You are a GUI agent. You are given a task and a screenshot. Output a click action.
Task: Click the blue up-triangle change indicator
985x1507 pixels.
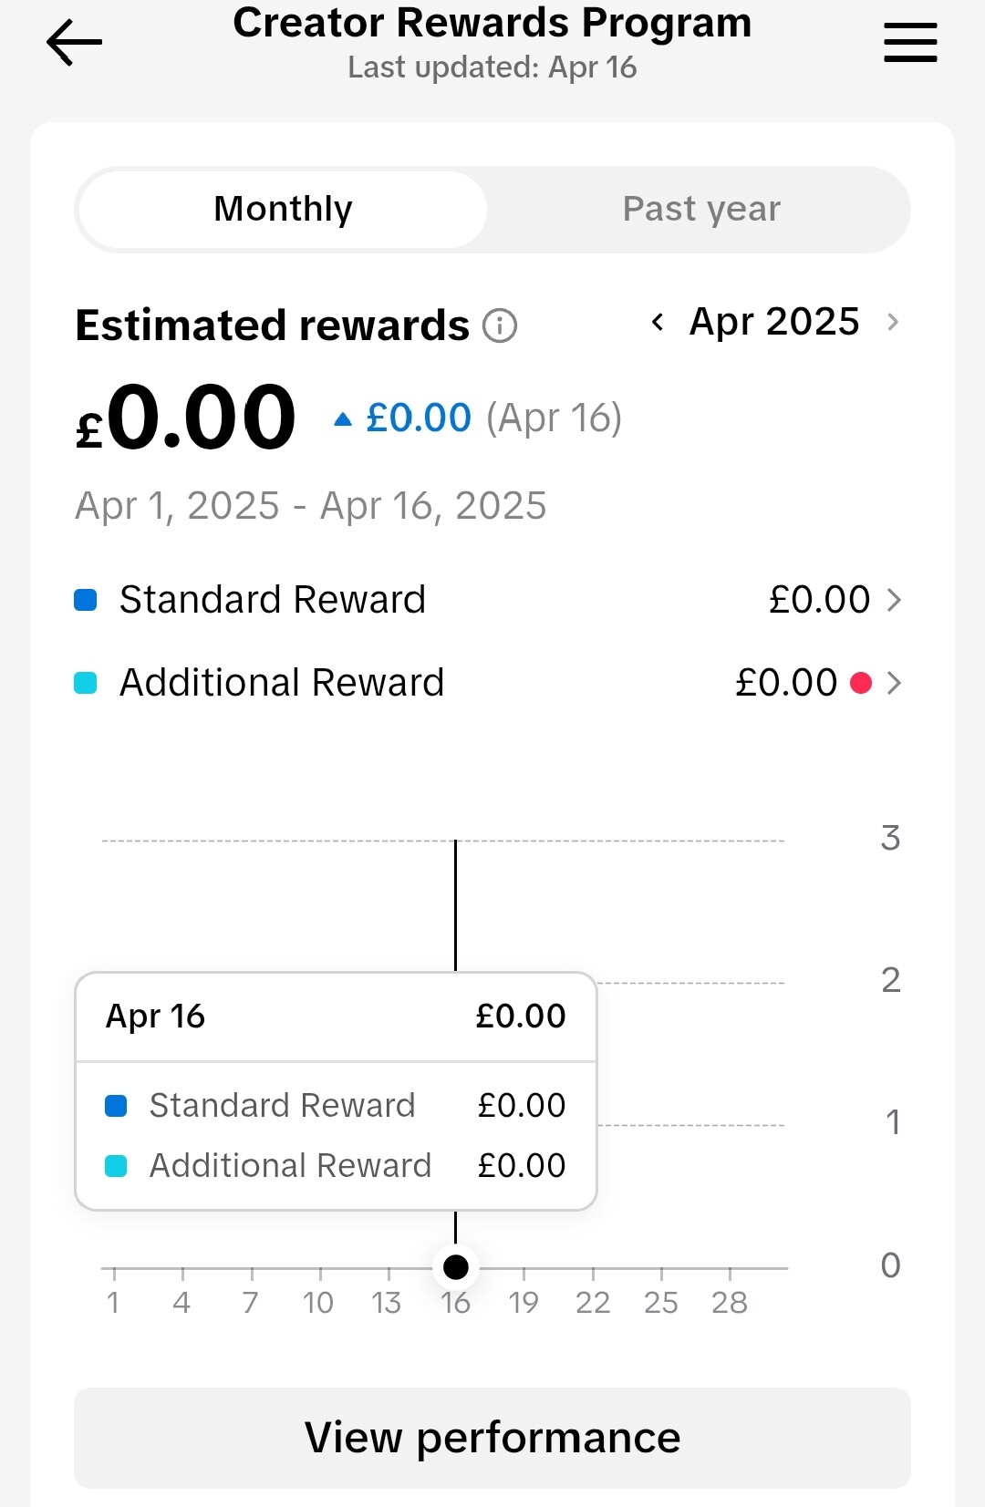[343, 419]
